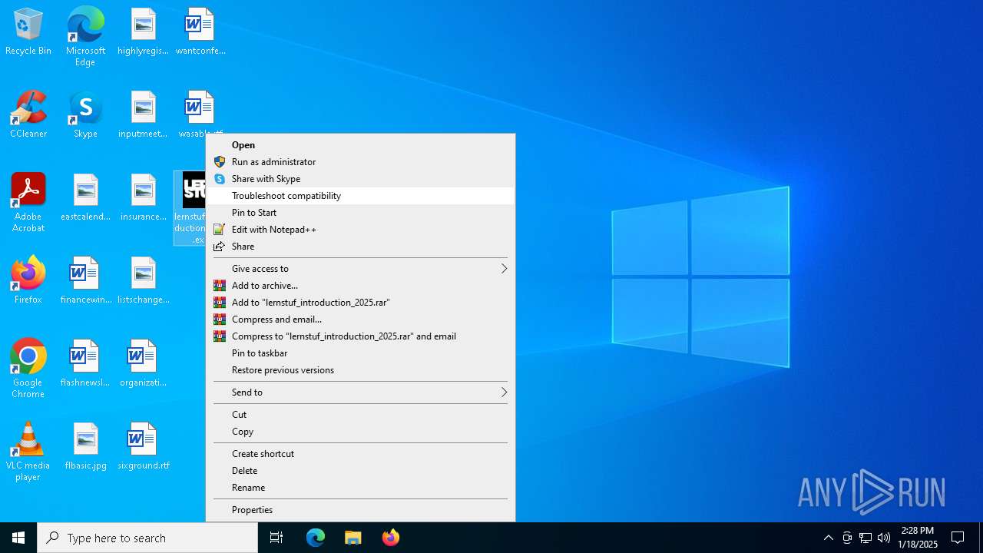
Task: Open the Recycle Bin desktop icon
Action: [x=28, y=32]
